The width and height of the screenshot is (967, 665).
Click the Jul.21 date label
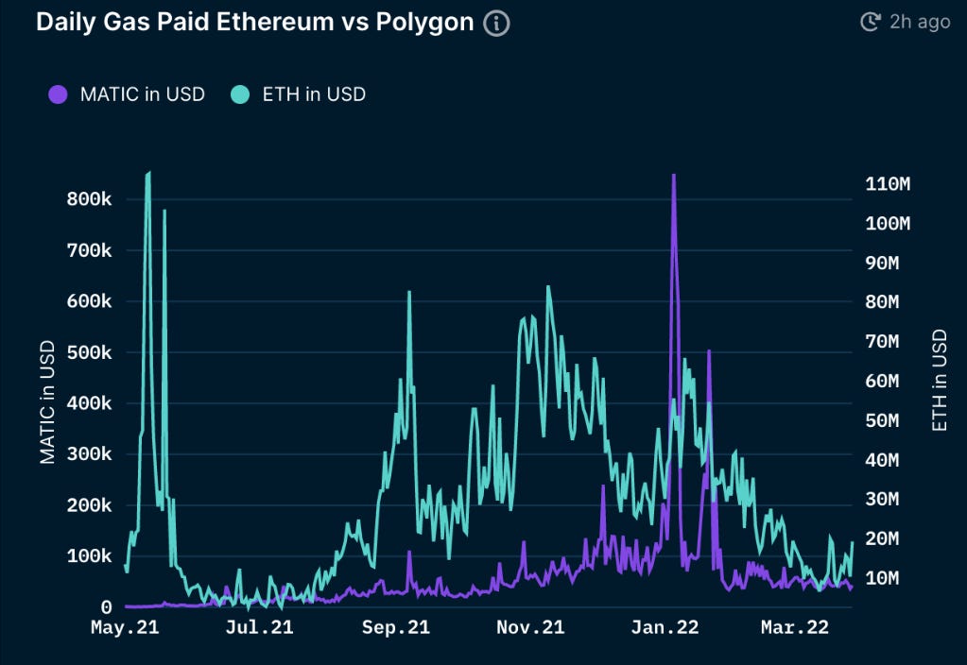(260, 627)
